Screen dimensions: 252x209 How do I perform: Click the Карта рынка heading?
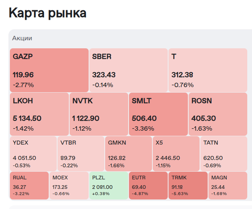point(48,13)
